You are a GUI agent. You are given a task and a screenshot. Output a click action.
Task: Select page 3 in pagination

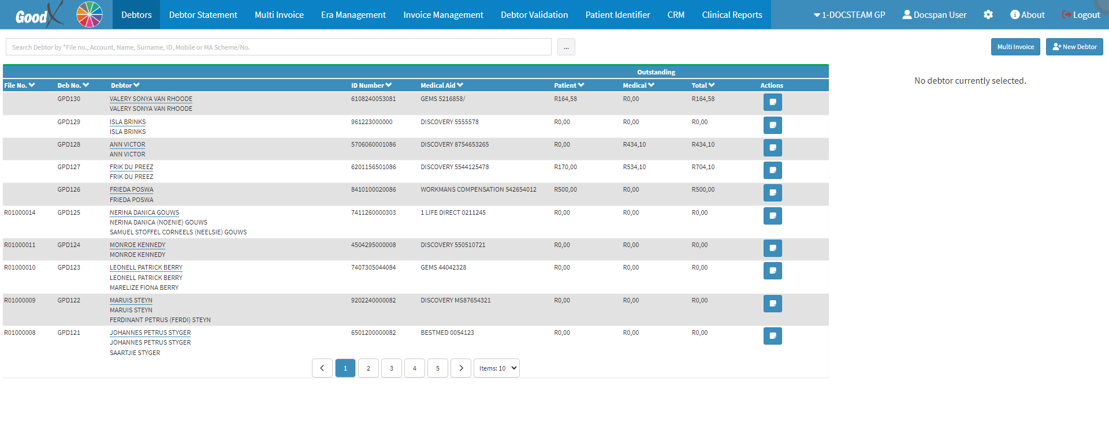coord(391,368)
